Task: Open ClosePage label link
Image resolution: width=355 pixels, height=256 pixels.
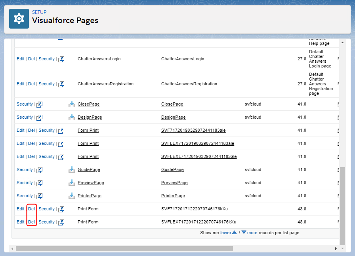Action: coord(88,104)
